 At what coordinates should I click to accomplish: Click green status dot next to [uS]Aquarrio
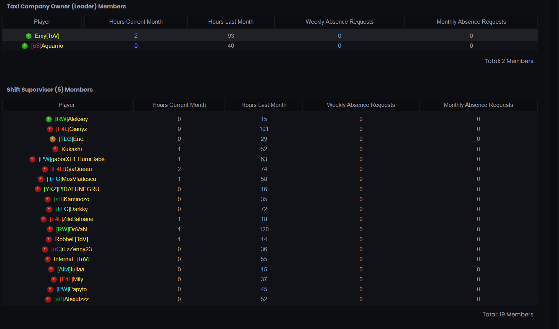25,46
